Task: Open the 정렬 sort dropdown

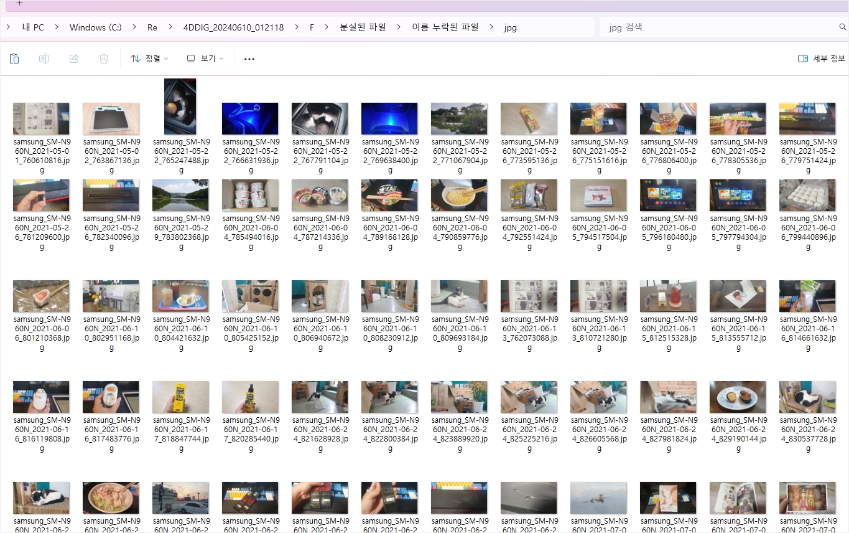Action: coord(149,59)
